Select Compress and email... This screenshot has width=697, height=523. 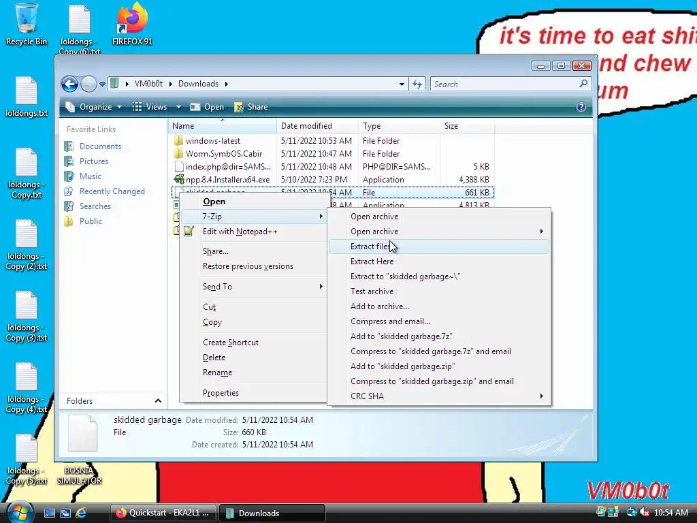click(440, 321)
